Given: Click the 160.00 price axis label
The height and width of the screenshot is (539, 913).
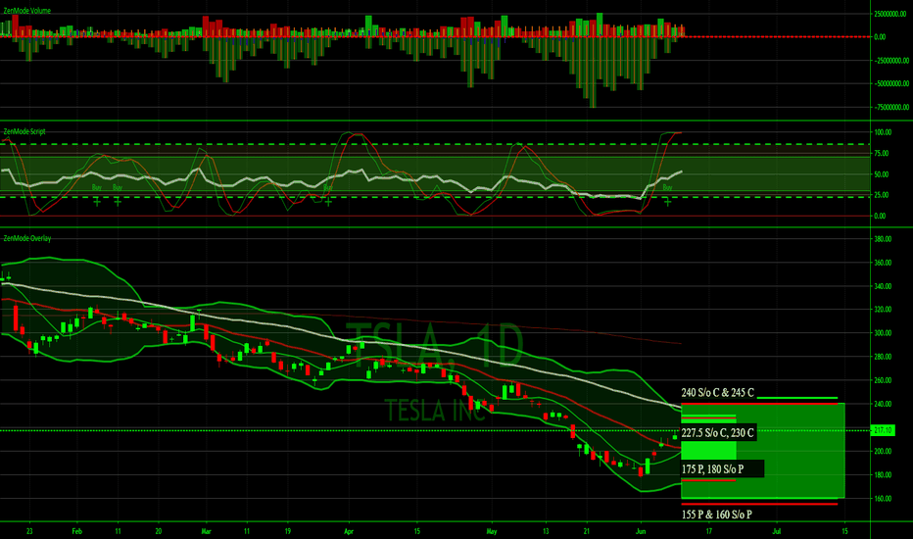Looking at the screenshot, I should (883, 499).
